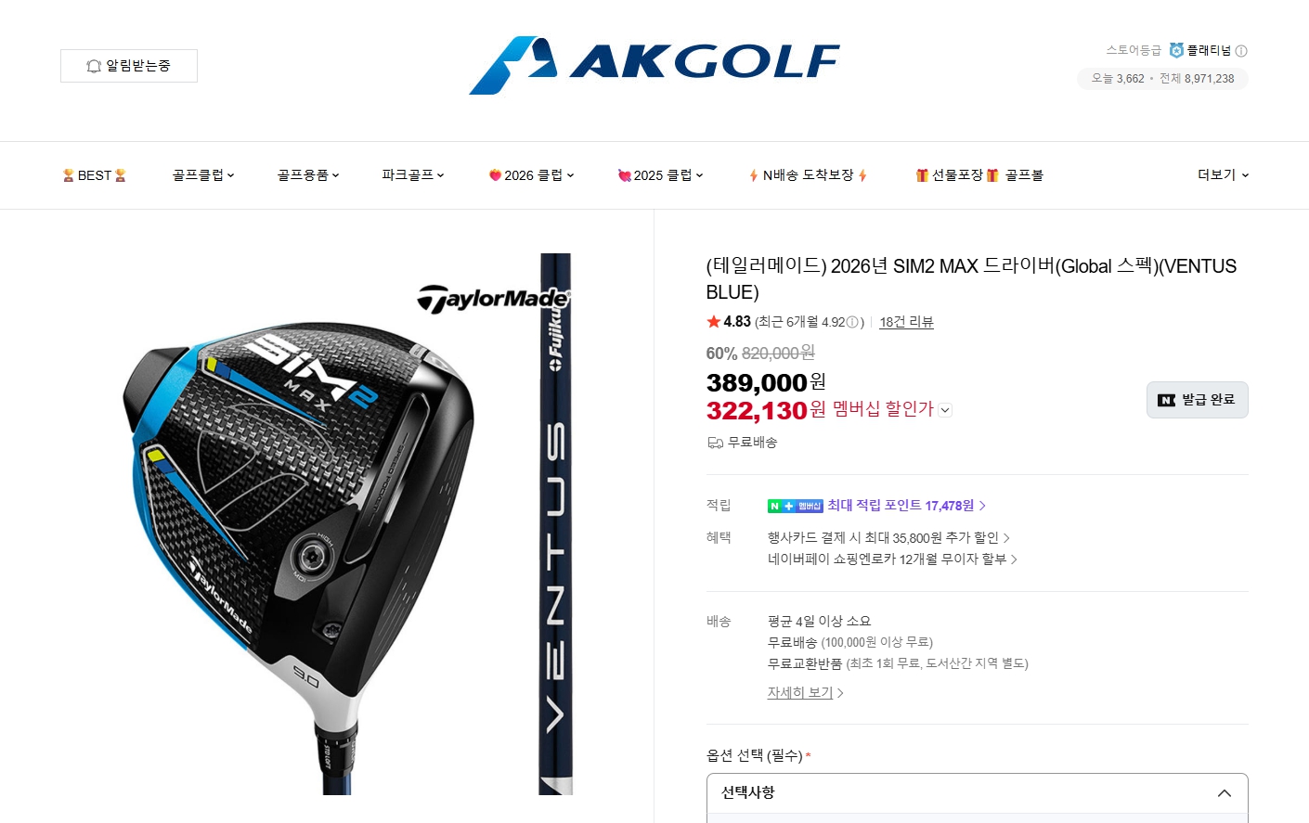Viewport: 1309px width, 823px height.
Task: Click the red star rating icon
Action: pyautogui.click(x=714, y=322)
